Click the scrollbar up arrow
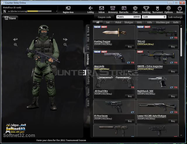Viewport: 187px width, 144px height. click(x=181, y=26)
